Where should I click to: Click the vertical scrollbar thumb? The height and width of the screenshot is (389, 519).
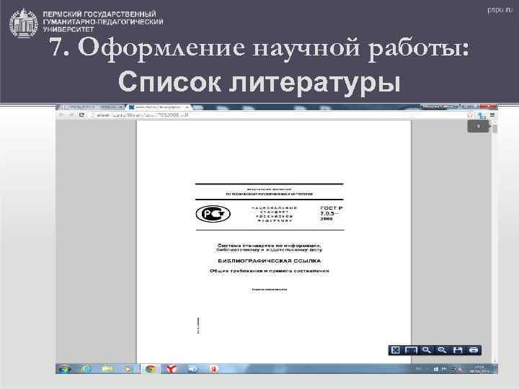(x=494, y=129)
